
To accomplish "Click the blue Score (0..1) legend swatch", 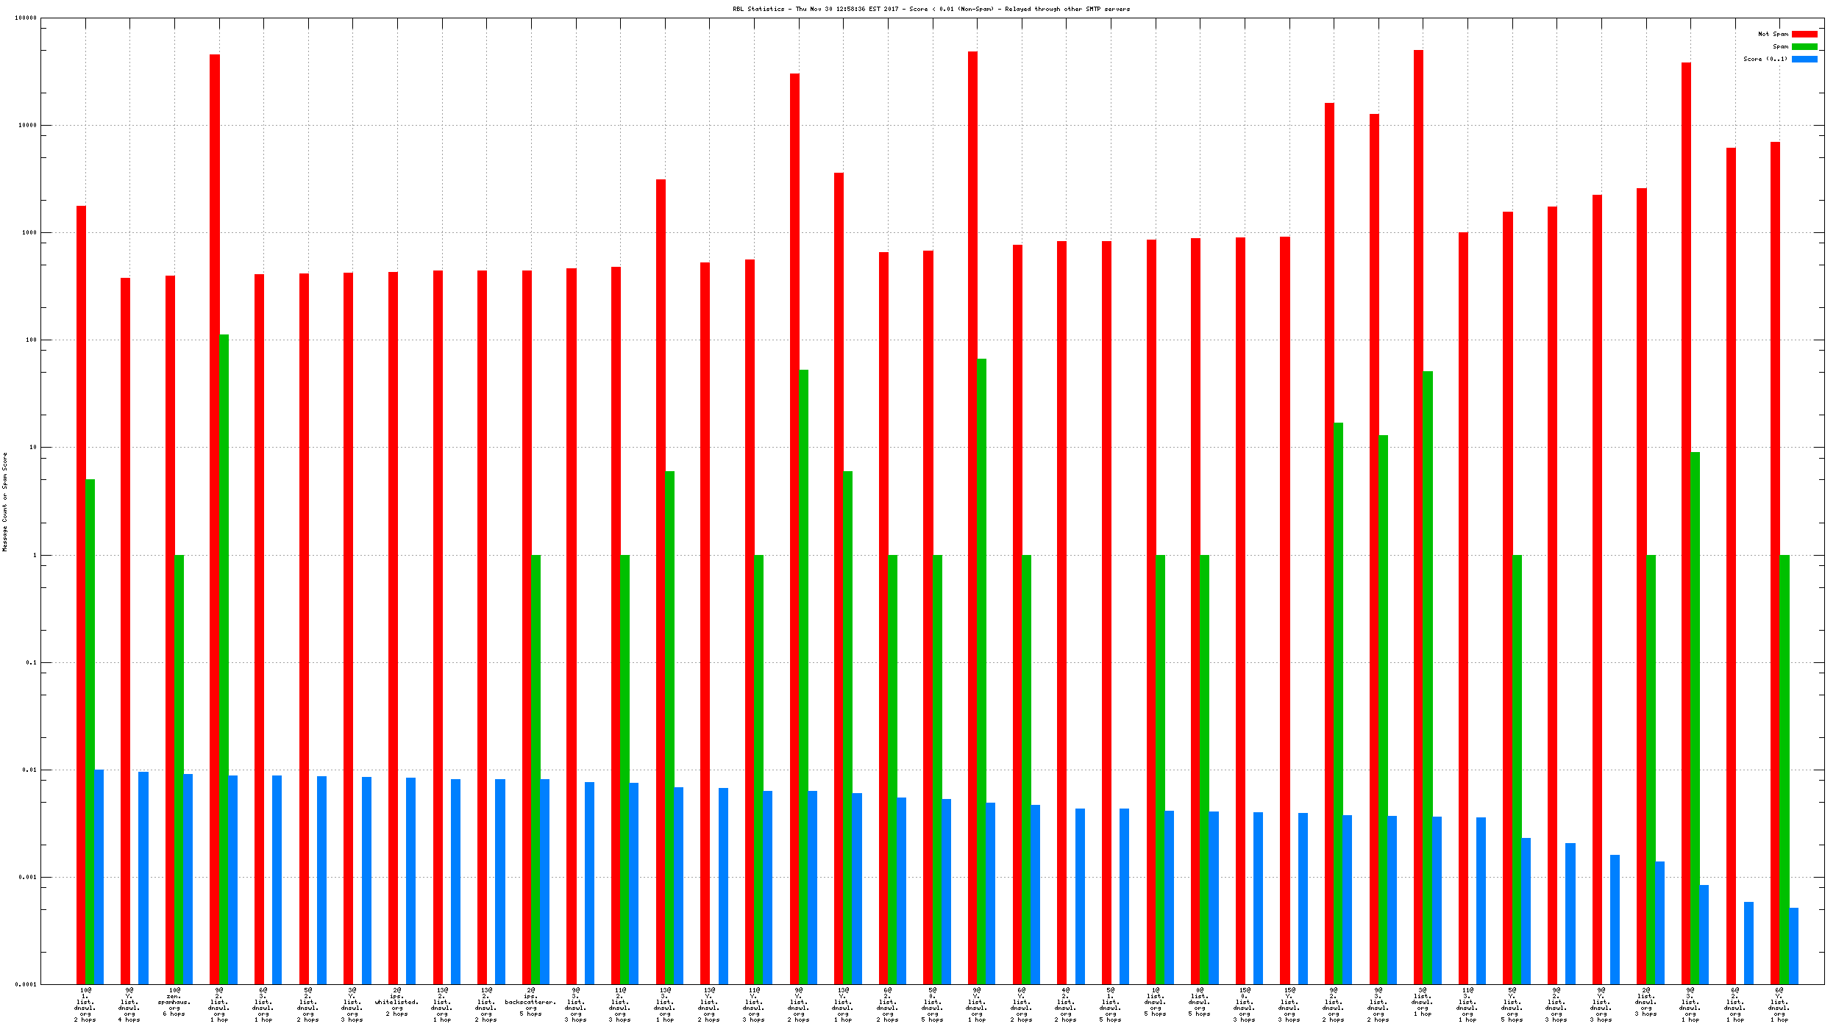I will (1804, 59).
